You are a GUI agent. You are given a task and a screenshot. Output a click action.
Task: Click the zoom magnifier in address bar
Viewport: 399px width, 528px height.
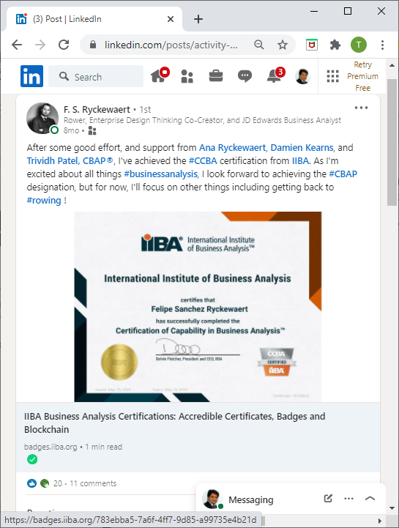point(259,45)
